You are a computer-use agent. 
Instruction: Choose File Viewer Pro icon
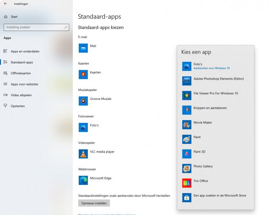click(x=187, y=96)
